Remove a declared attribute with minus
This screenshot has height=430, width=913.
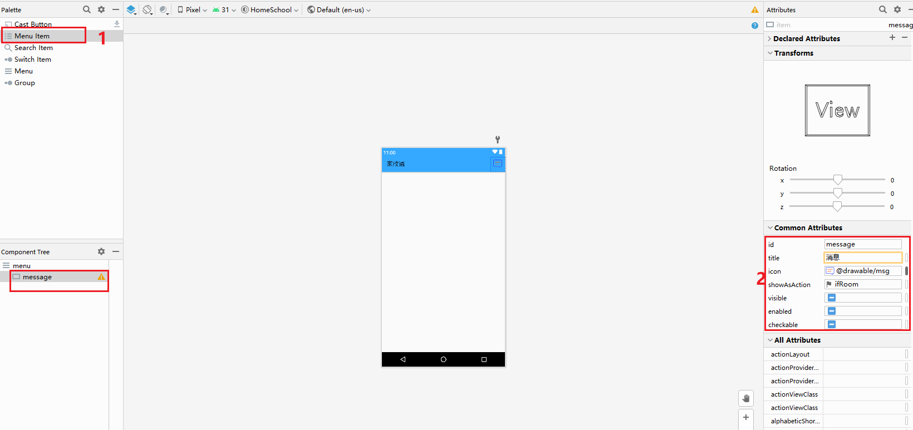[x=905, y=37]
